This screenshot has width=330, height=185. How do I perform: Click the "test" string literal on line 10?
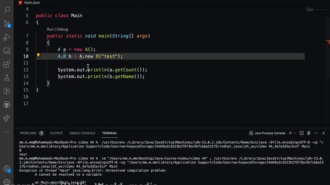pos(109,56)
